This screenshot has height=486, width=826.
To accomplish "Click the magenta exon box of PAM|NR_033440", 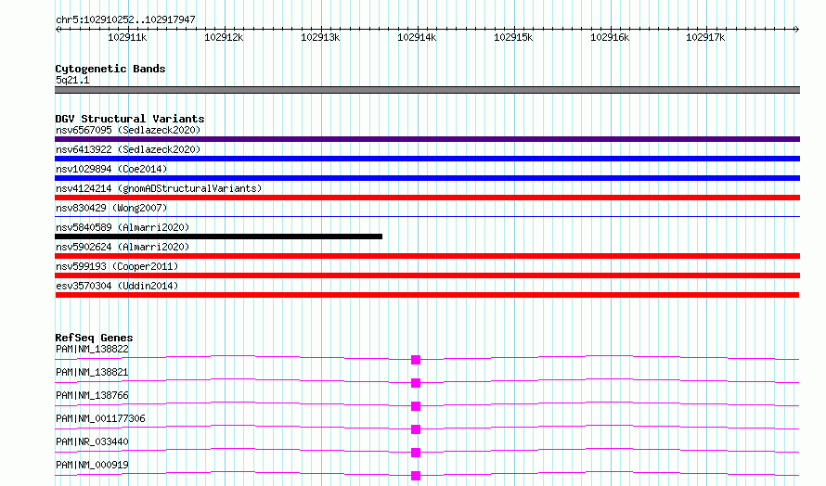I will (416, 453).
